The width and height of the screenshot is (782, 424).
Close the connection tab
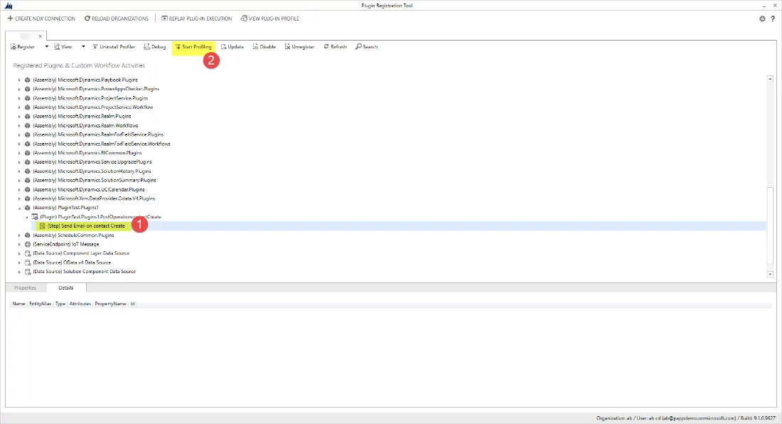pos(41,36)
